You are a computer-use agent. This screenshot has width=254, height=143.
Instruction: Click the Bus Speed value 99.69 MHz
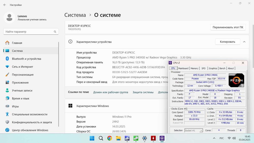194,119
